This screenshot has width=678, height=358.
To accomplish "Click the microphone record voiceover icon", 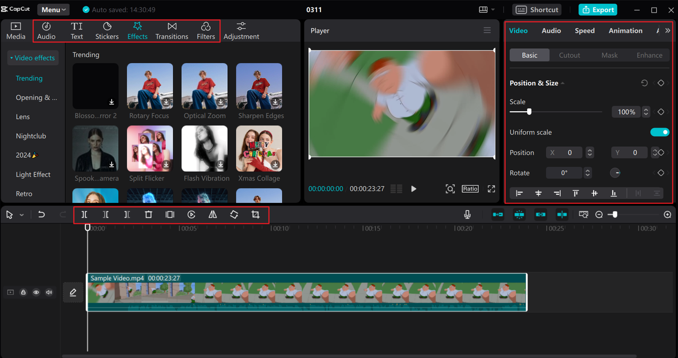I will pyautogui.click(x=467, y=214).
